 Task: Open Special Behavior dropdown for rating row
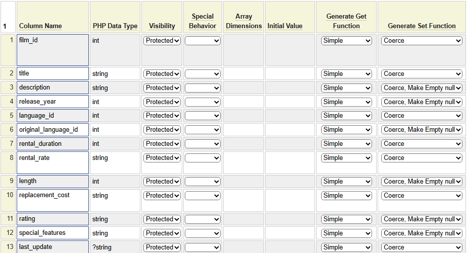coord(202,219)
